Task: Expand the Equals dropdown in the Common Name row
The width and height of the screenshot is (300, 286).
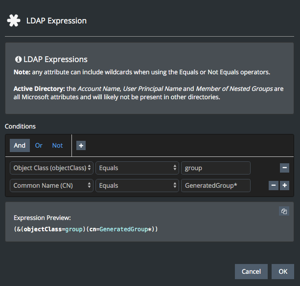Action: [137, 185]
